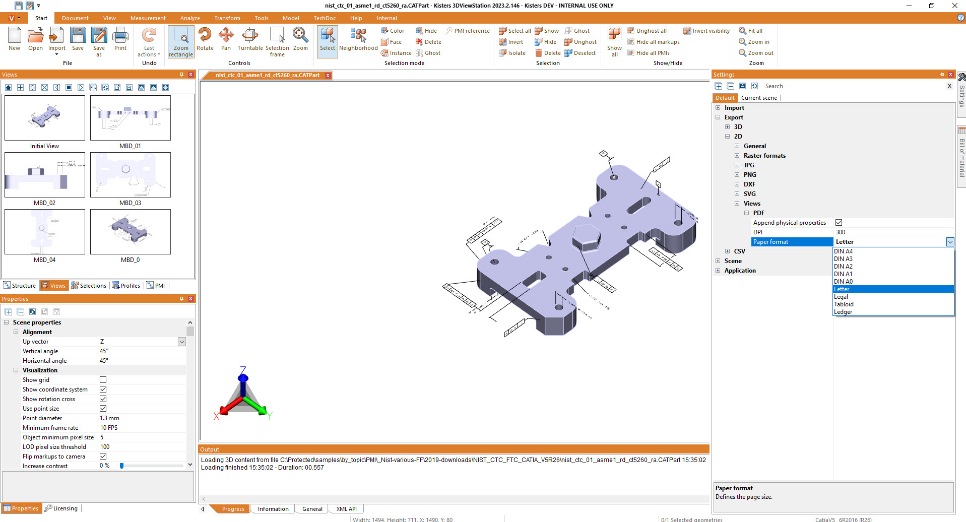Screen dimensions: 966x522
Task: Expand the Import settings node
Action: click(718, 108)
